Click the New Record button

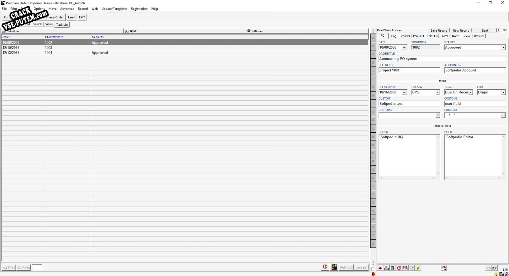[x=461, y=30]
